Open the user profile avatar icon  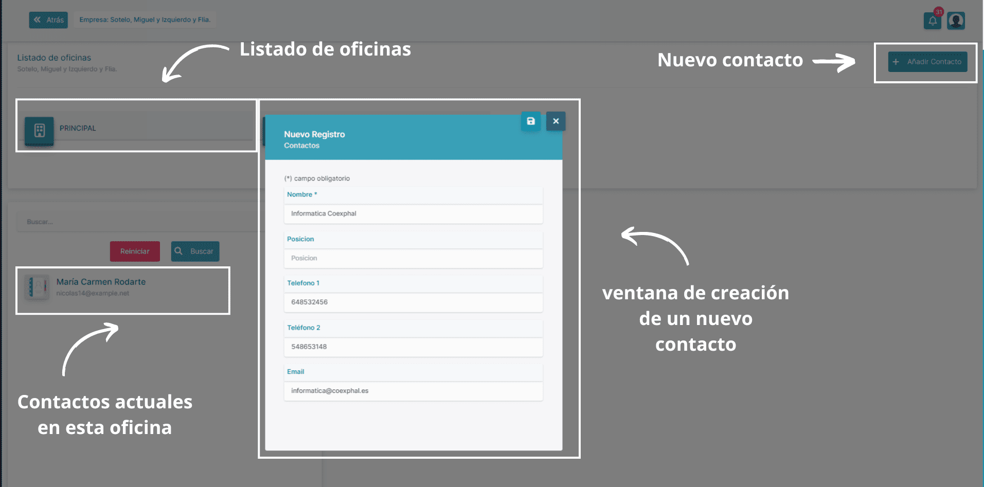[x=956, y=21]
